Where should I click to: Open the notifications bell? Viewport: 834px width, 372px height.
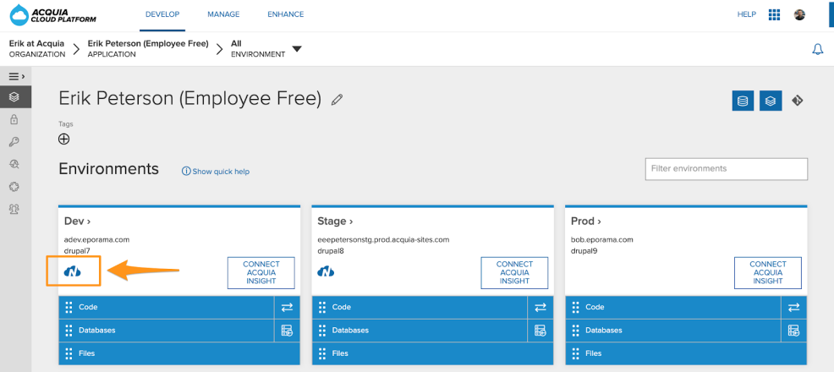[x=818, y=49]
